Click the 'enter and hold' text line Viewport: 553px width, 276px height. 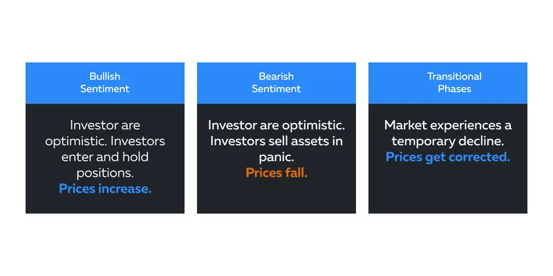click(x=105, y=157)
